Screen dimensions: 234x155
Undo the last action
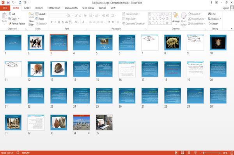[13, 2]
